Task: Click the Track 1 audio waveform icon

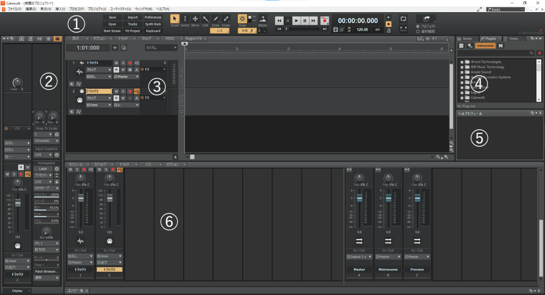Action: (x=80, y=72)
